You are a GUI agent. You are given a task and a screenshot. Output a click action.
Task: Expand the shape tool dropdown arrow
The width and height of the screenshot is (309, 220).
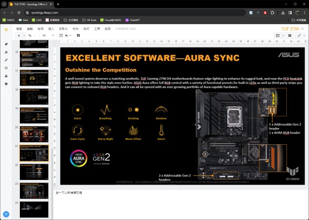[70, 36]
